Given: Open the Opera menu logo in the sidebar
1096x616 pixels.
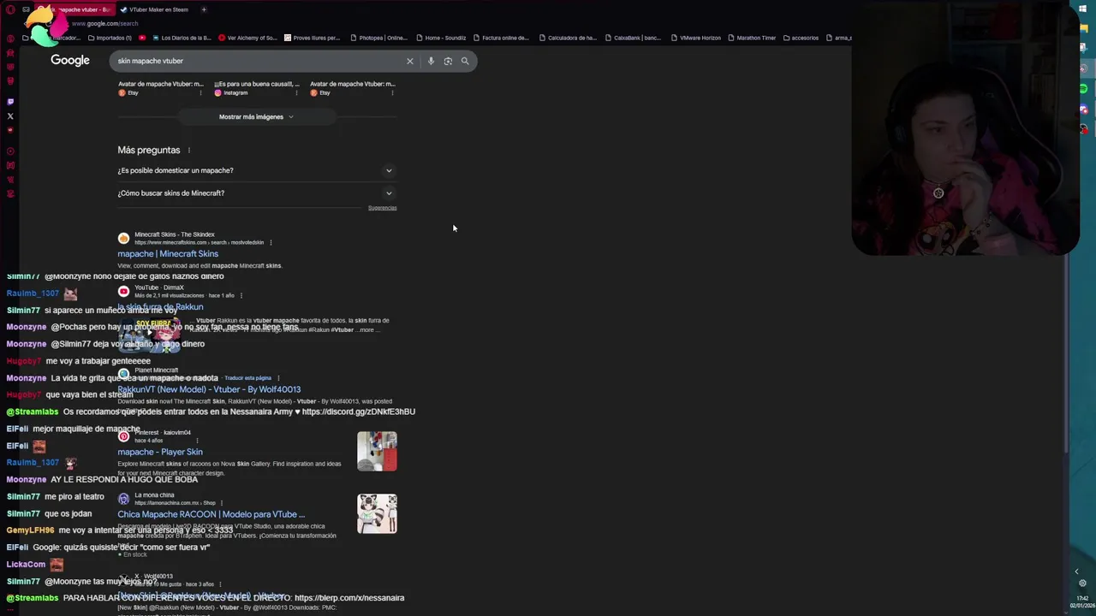Looking at the screenshot, I should (10, 9).
